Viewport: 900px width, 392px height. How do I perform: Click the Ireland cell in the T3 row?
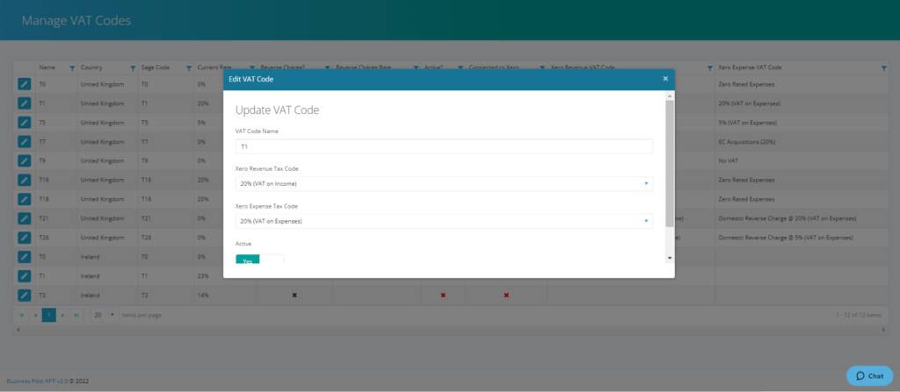107,296
